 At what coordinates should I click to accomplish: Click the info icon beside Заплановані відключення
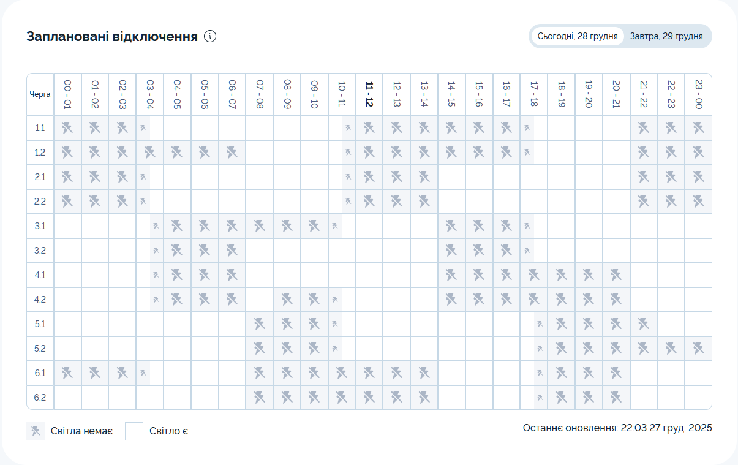(210, 36)
